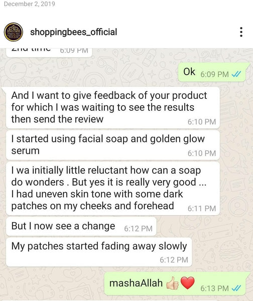Tap the thumbs up emoji
This screenshot has width=253, height=301.
(173, 283)
